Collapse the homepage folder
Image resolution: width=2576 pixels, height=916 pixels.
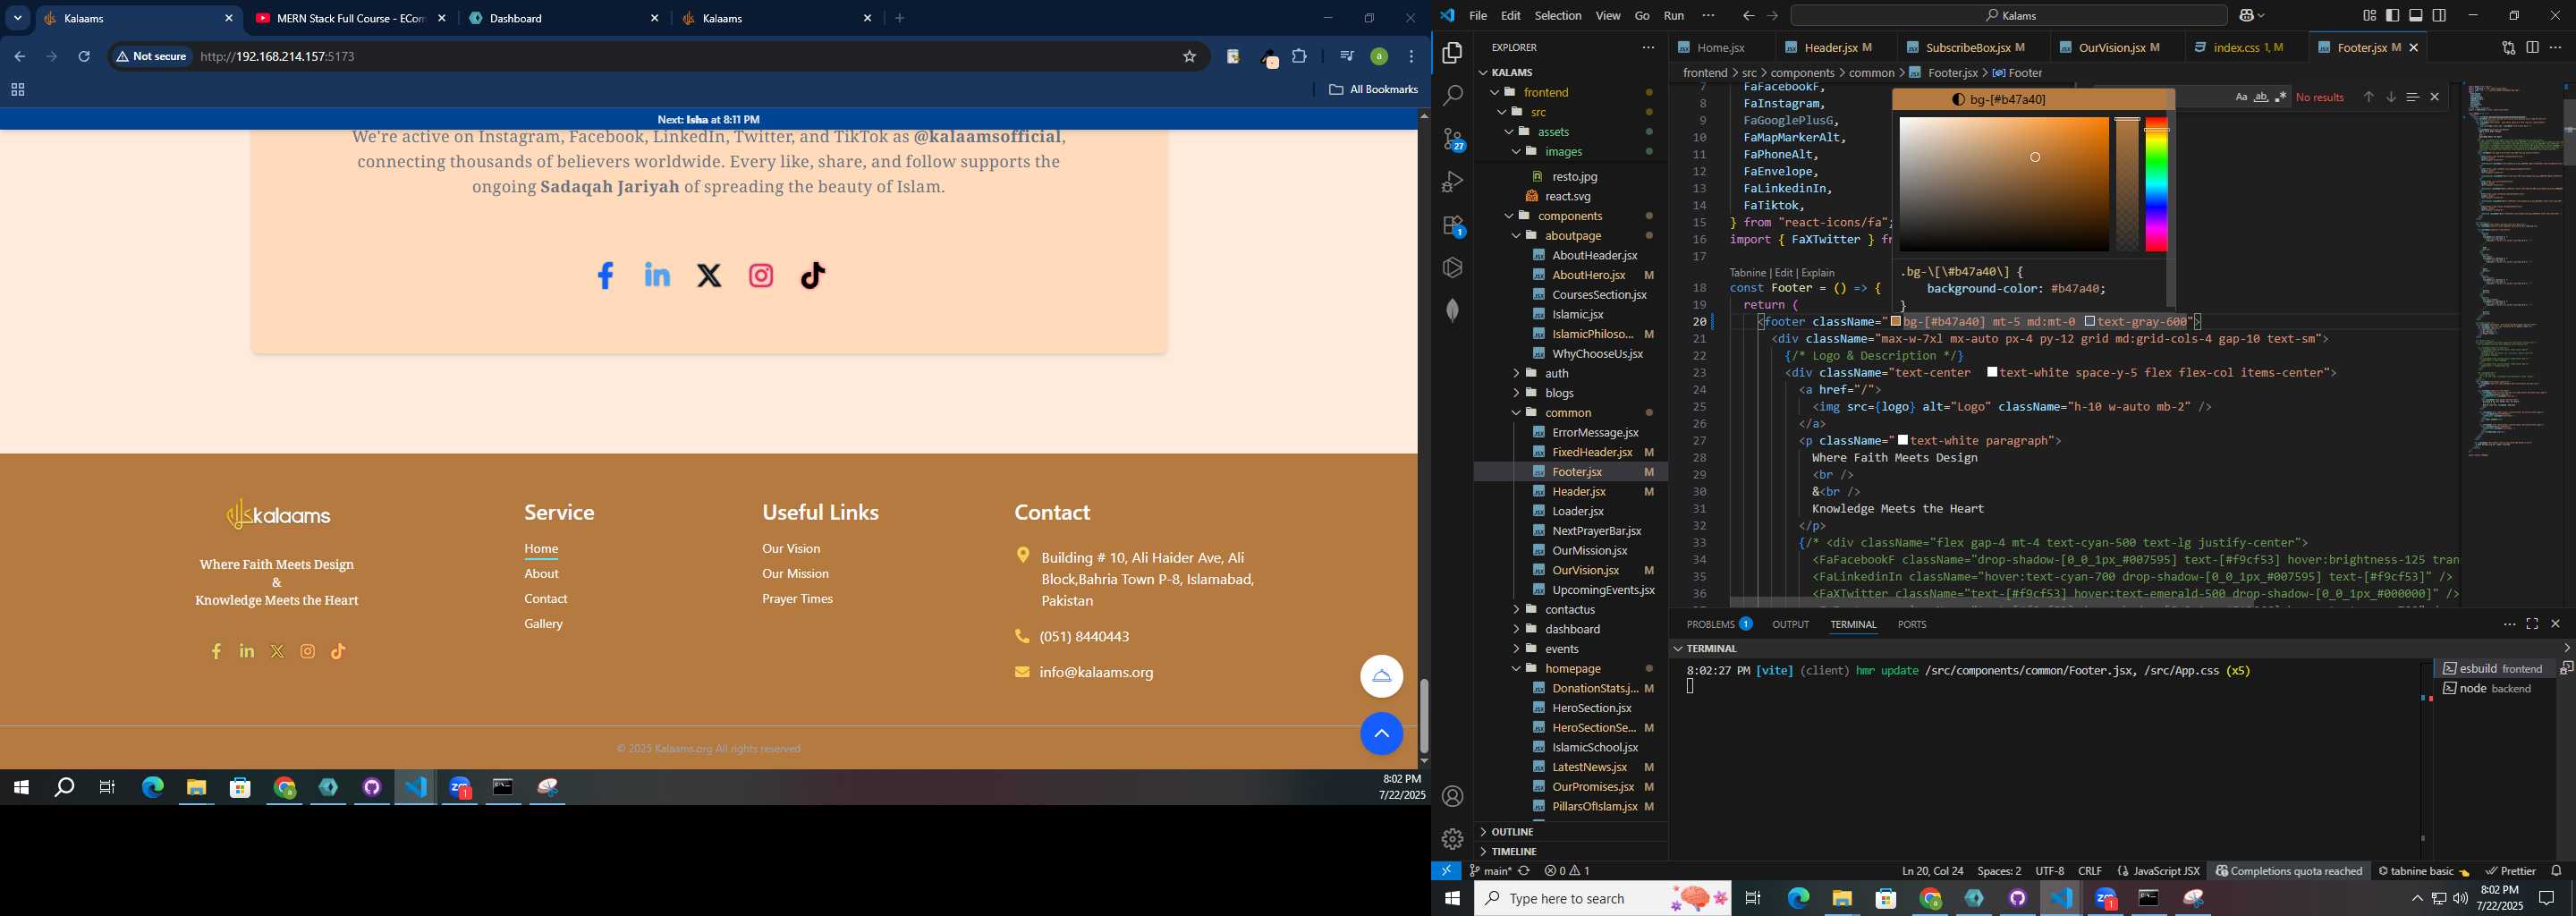pyautogui.click(x=1516, y=669)
